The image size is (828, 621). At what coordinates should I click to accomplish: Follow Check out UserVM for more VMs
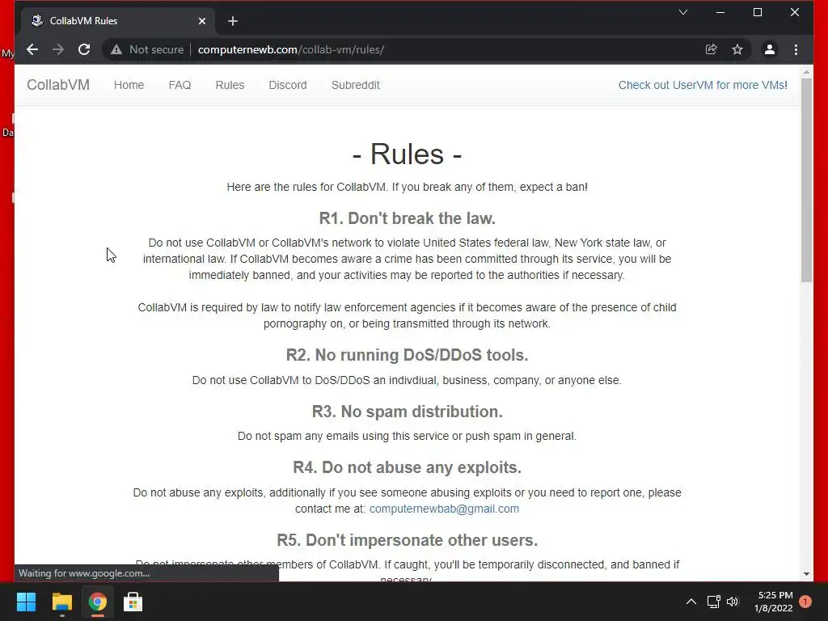[703, 85]
